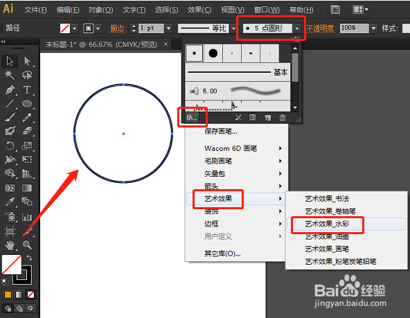Image resolution: width=410 pixels, height=318 pixels.
Task: Open the 文件(F) menu
Action: (x=35, y=10)
